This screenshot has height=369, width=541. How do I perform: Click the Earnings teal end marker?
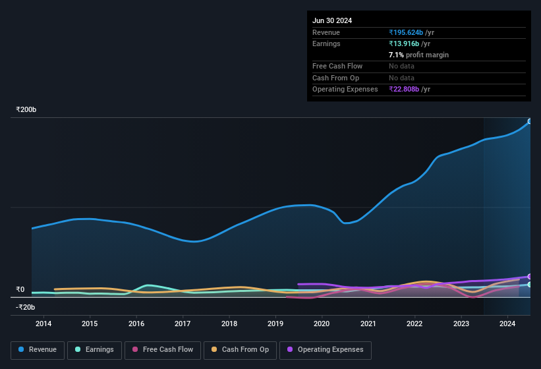point(530,285)
